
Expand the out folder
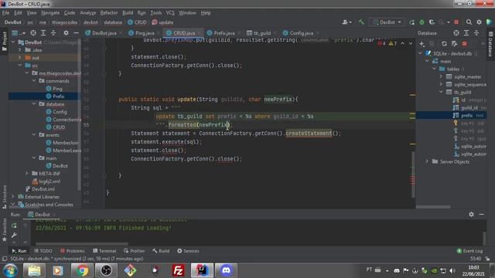pyautogui.click(x=20, y=57)
